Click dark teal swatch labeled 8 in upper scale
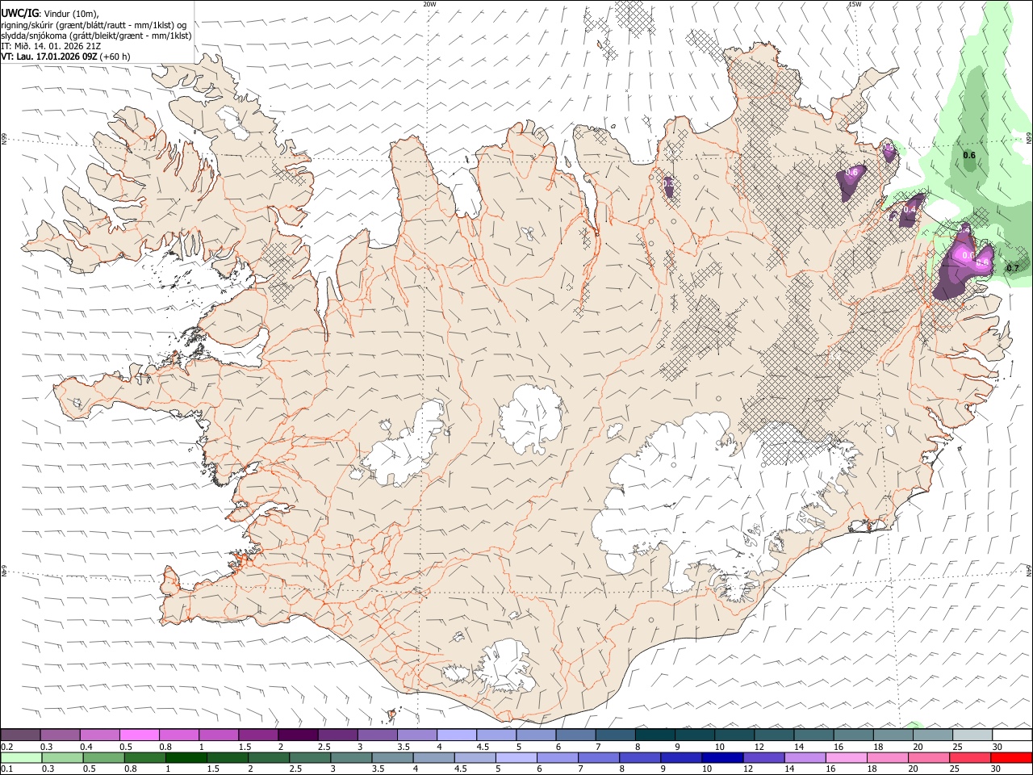 pos(655,735)
